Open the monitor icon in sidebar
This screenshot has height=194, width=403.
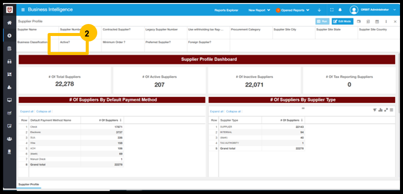coord(10,100)
